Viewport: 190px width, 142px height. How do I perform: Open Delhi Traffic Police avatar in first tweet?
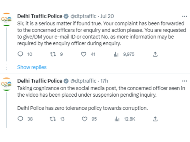(x=6, y=19)
